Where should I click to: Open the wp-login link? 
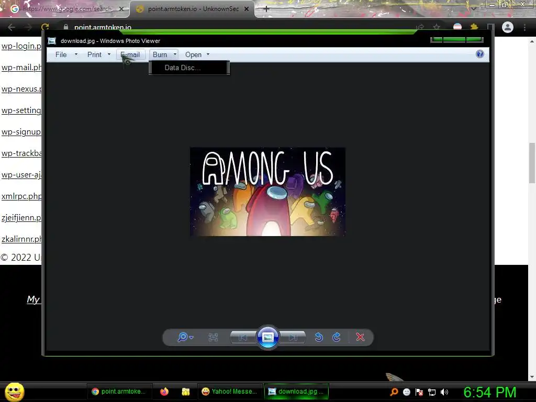click(21, 46)
